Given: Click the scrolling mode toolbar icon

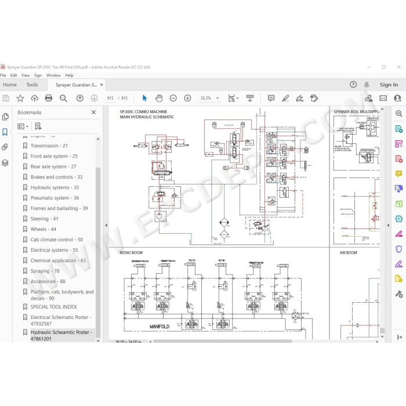Looking at the screenshot, I should 250,98.
